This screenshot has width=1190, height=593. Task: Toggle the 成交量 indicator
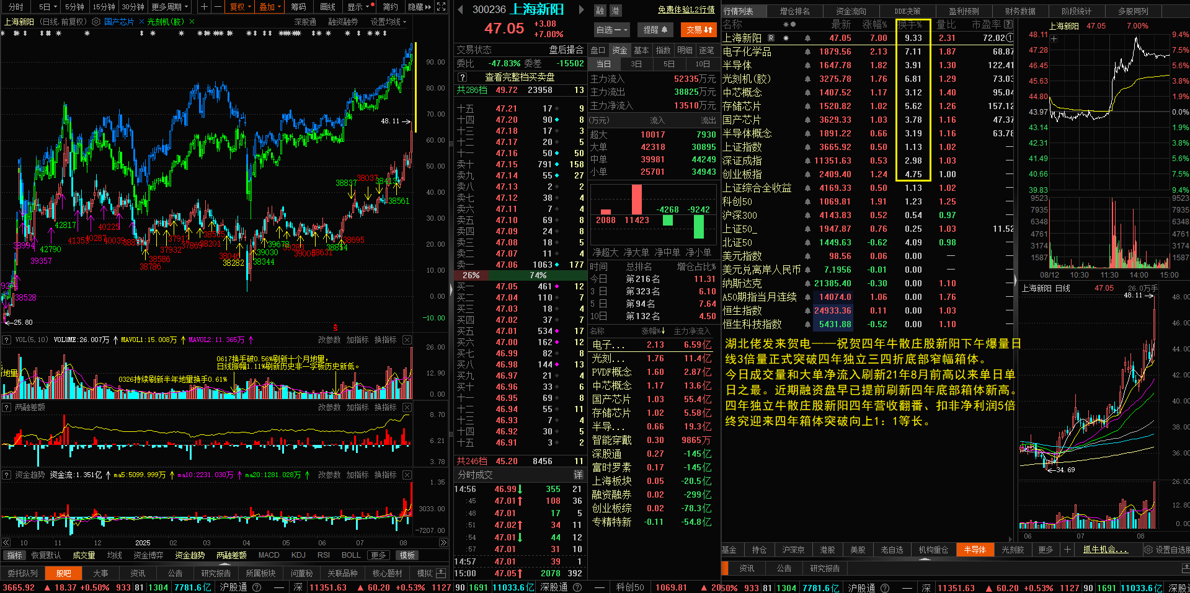point(84,555)
